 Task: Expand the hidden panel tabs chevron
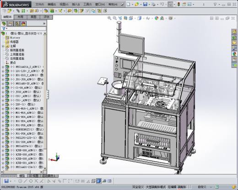click(x=44, y=24)
